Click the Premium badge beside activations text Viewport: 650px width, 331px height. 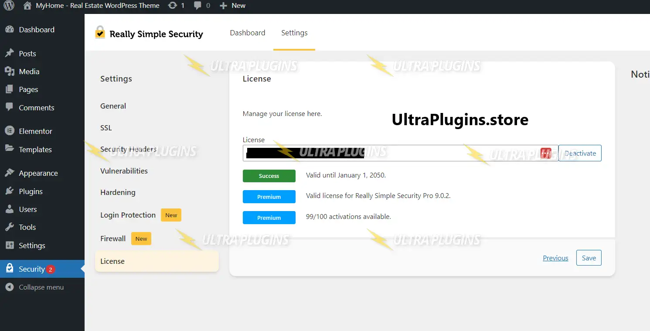[269, 218]
